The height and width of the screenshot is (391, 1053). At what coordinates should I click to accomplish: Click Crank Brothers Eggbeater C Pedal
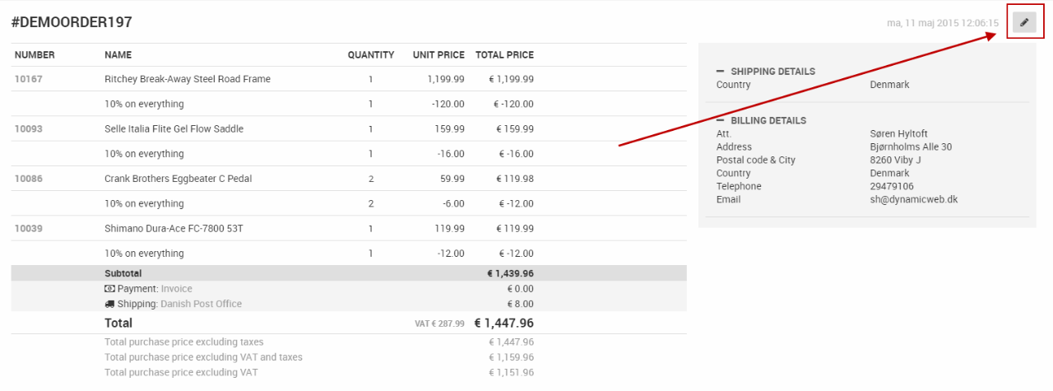tap(178, 179)
